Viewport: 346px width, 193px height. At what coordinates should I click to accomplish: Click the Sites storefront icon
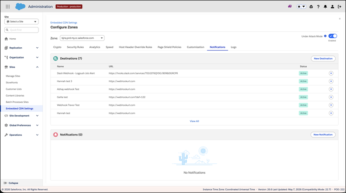[6, 67]
